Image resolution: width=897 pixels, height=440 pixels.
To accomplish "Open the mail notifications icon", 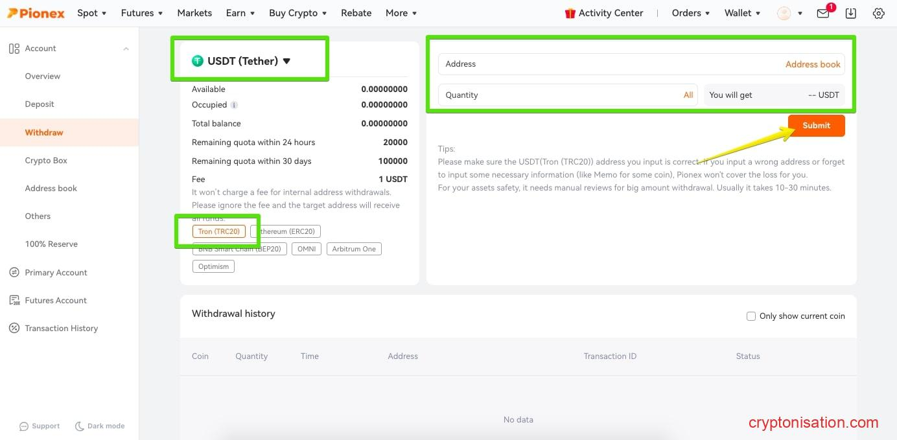I will [x=823, y=13].
